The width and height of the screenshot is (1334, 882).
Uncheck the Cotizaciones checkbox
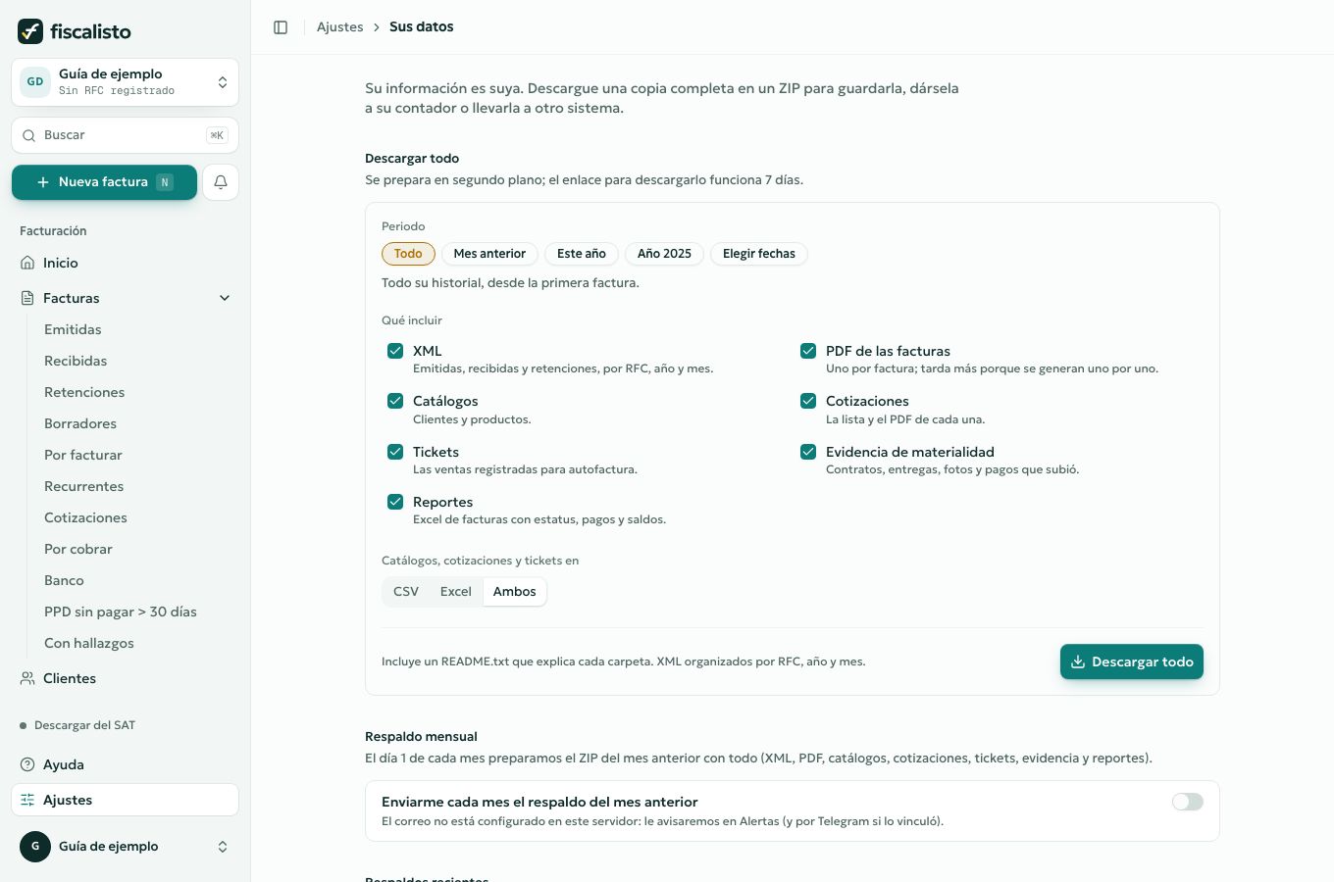pyautogui.click(x=808, y=401)
